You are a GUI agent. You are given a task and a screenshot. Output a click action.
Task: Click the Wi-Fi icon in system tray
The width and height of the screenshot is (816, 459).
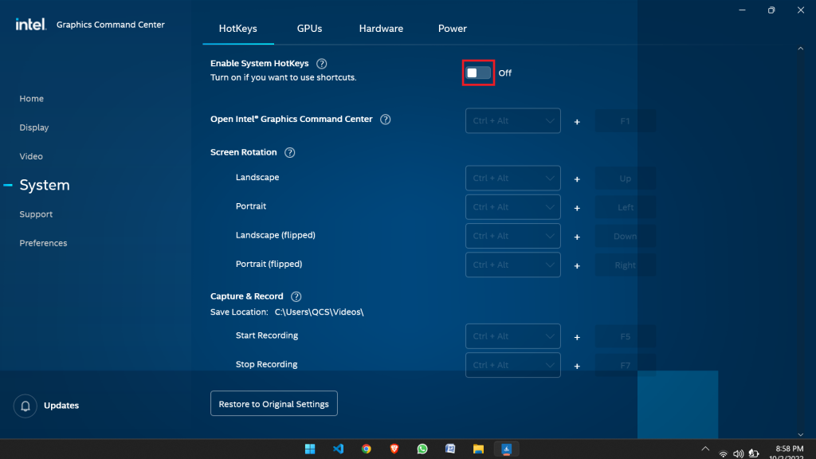point(723,453)
